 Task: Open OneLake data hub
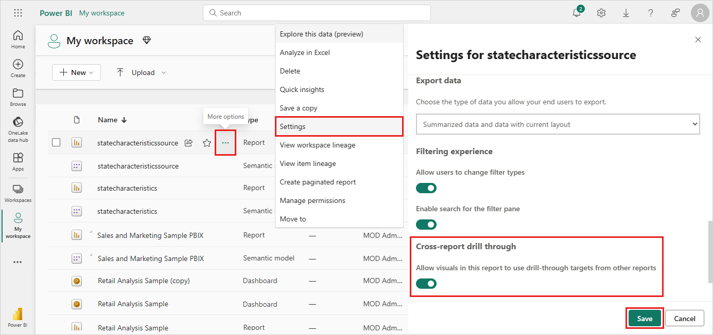click(x=18, y=129)
